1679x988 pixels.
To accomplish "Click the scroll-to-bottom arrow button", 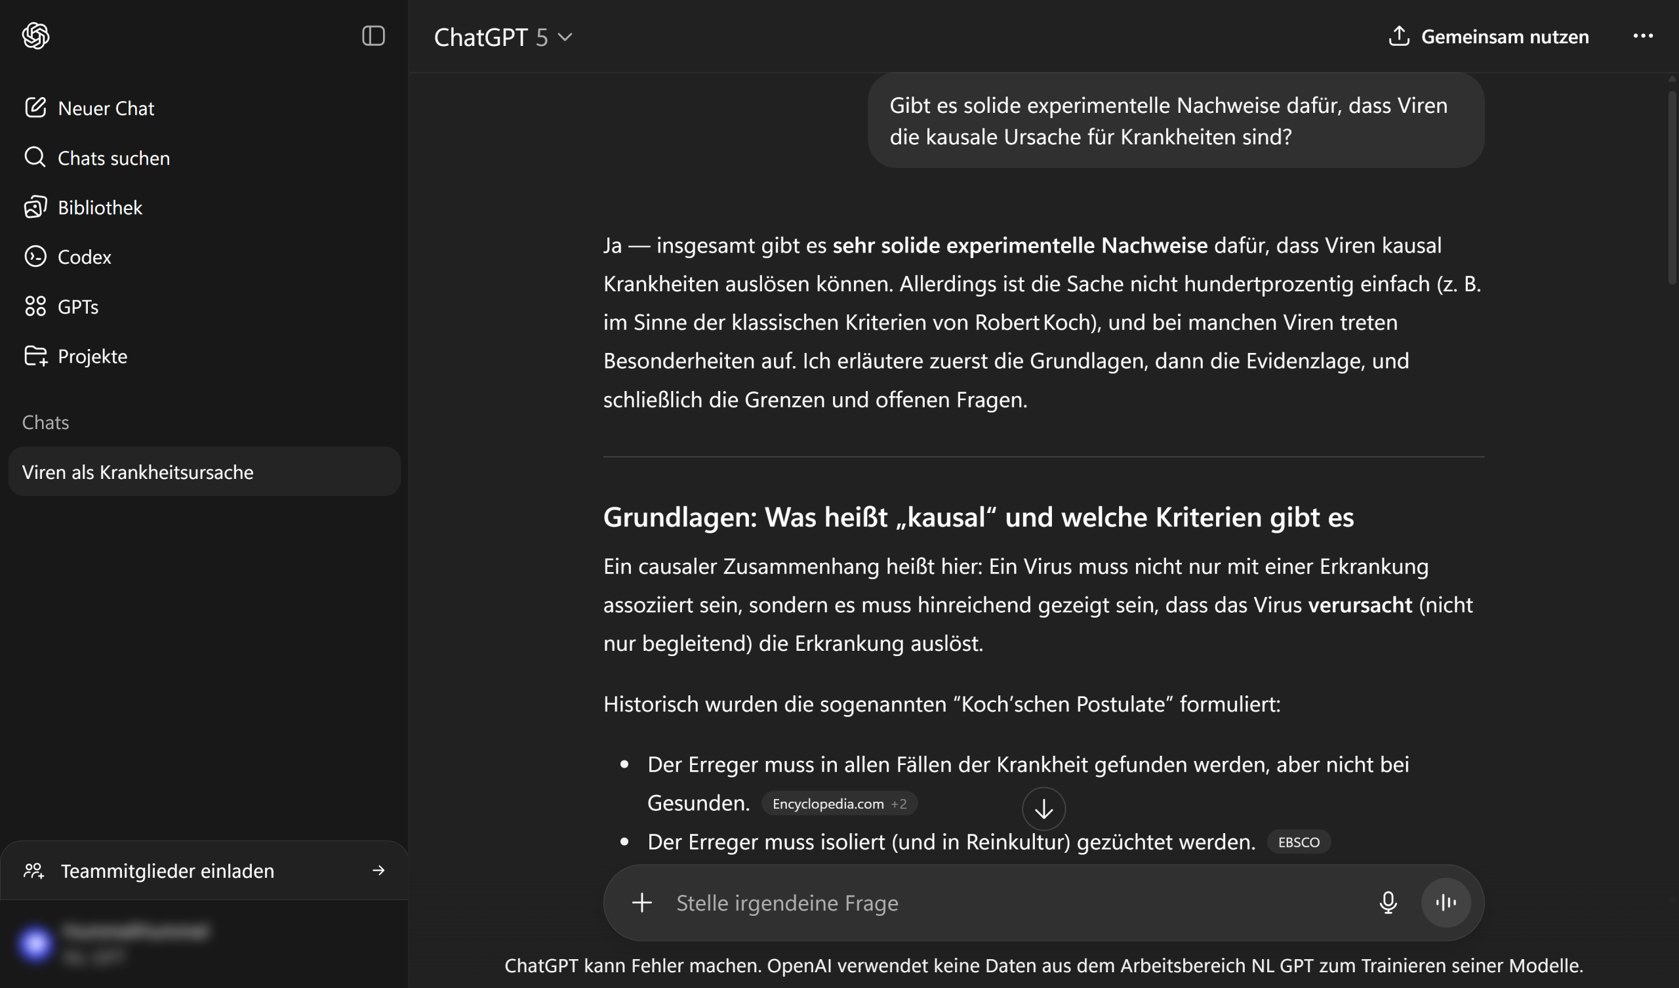I will [x=1043, y=809].
